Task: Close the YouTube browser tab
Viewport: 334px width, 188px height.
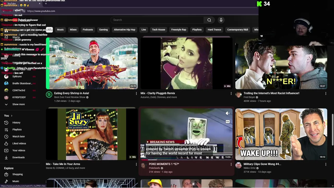Action: [x=40, y=4]
